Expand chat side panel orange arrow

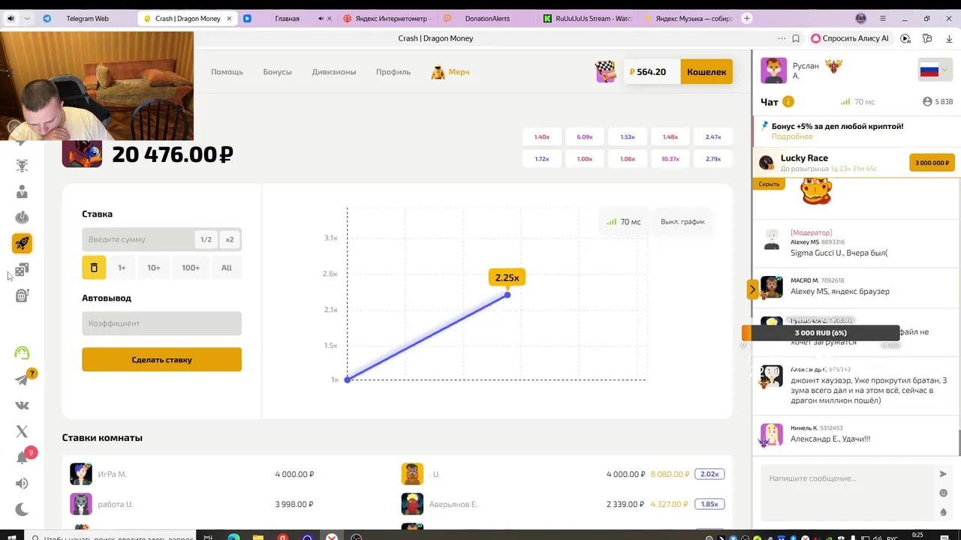752,289
